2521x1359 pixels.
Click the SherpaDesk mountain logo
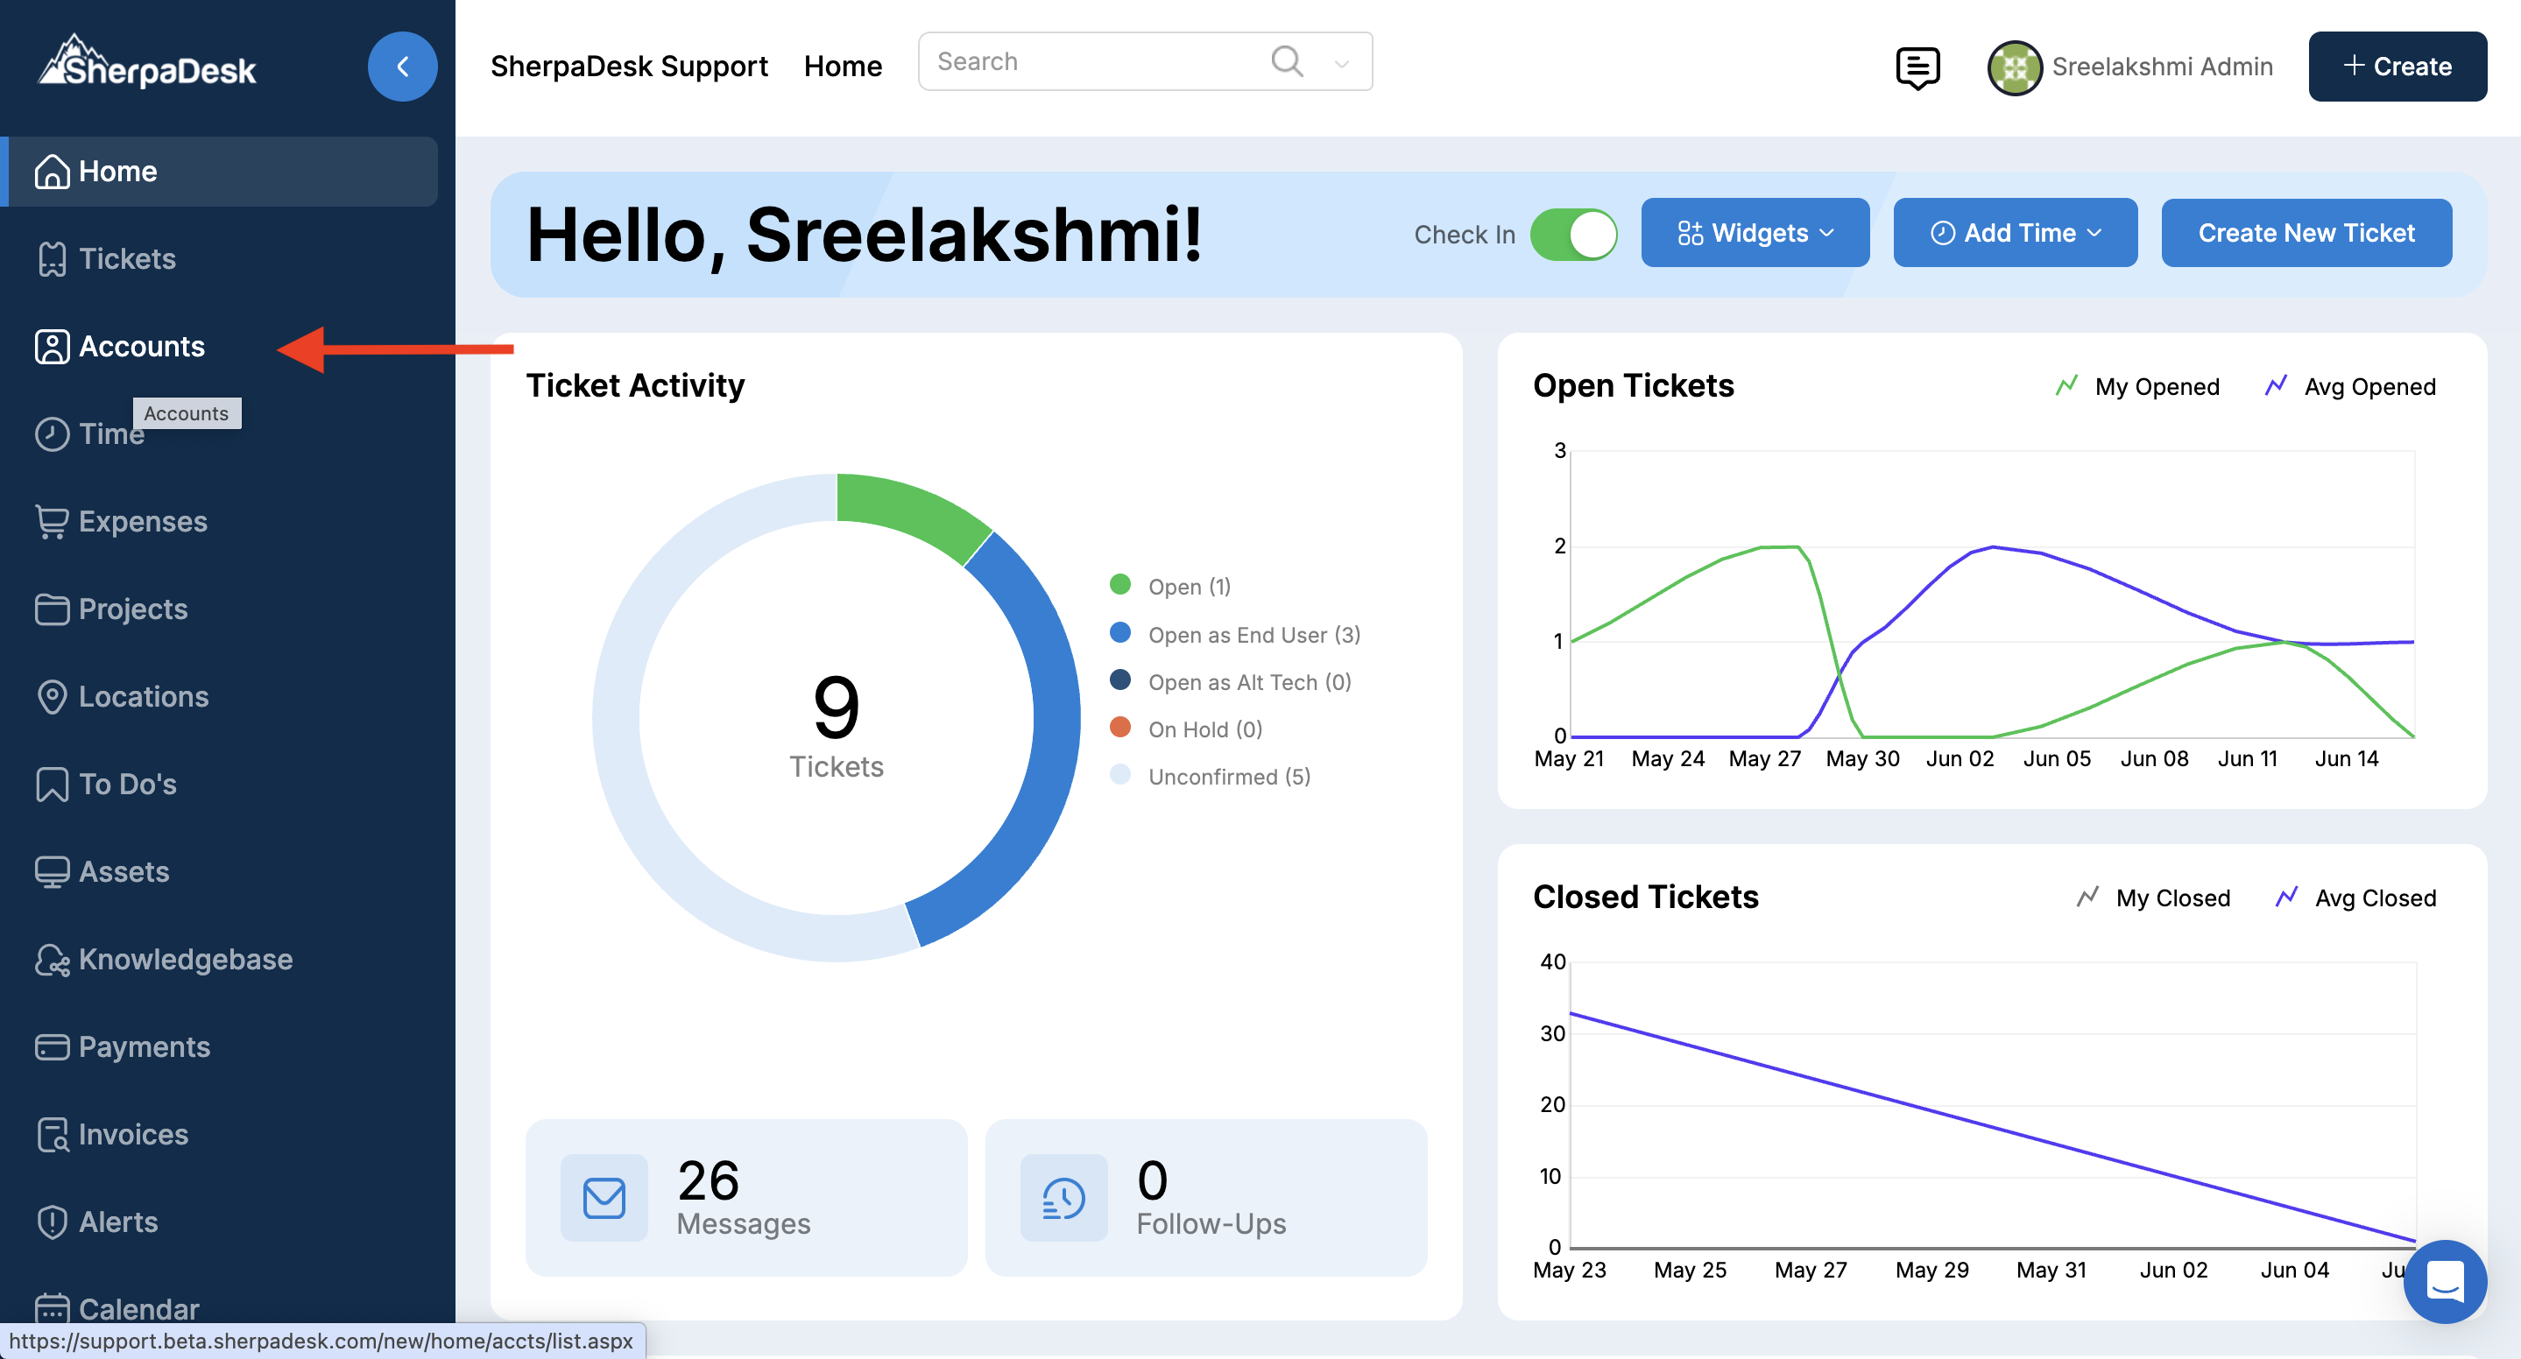147,64
